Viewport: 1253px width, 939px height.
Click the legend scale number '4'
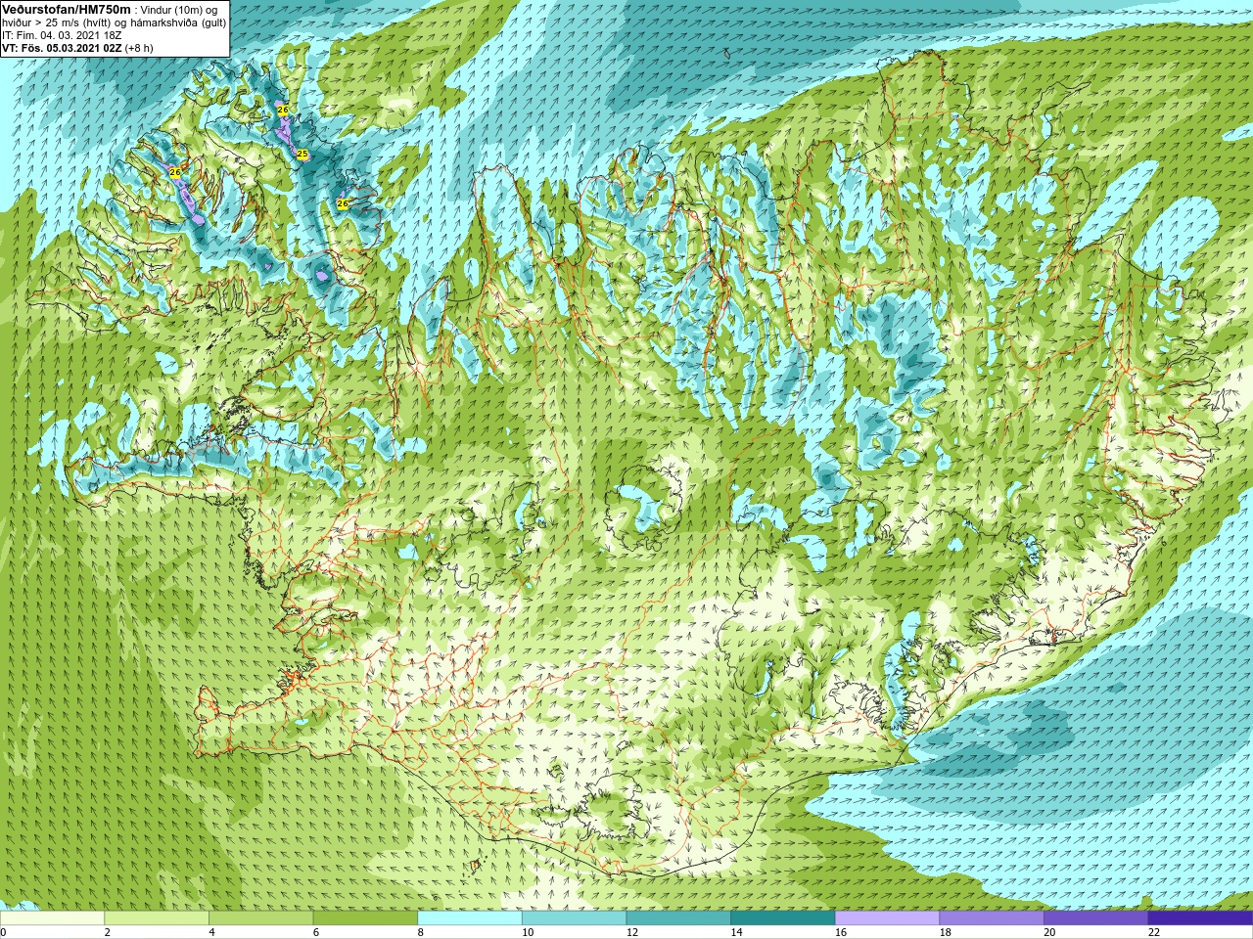pyautogui.click(x=211, y=932)
